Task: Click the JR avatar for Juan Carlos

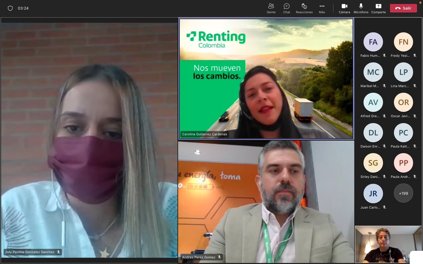Action: tap(373, 193)
